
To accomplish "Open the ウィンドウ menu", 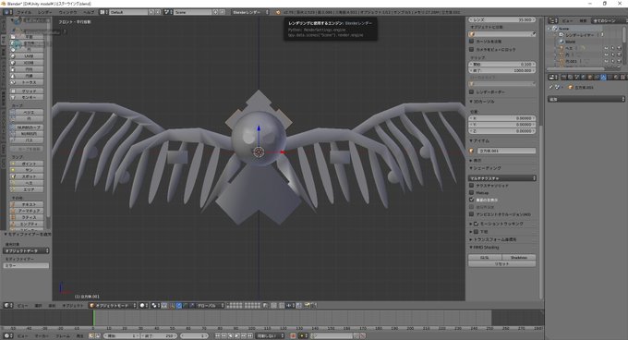I will pos(67,12).
